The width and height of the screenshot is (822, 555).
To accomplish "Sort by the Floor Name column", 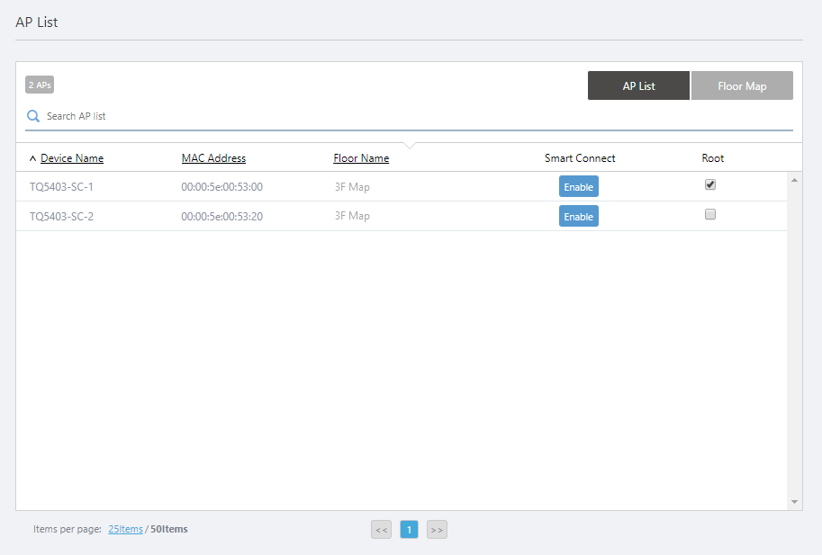I will click(x=361, y=158).
